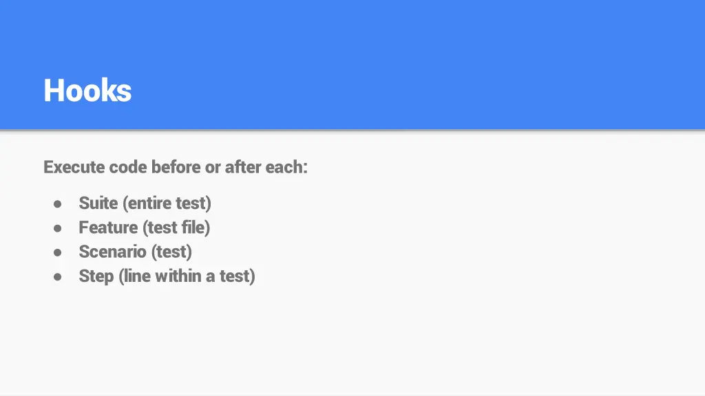Click the word 'Step' in fourth bullet
This screenshot has width=705, height=396.
(96, 276)
